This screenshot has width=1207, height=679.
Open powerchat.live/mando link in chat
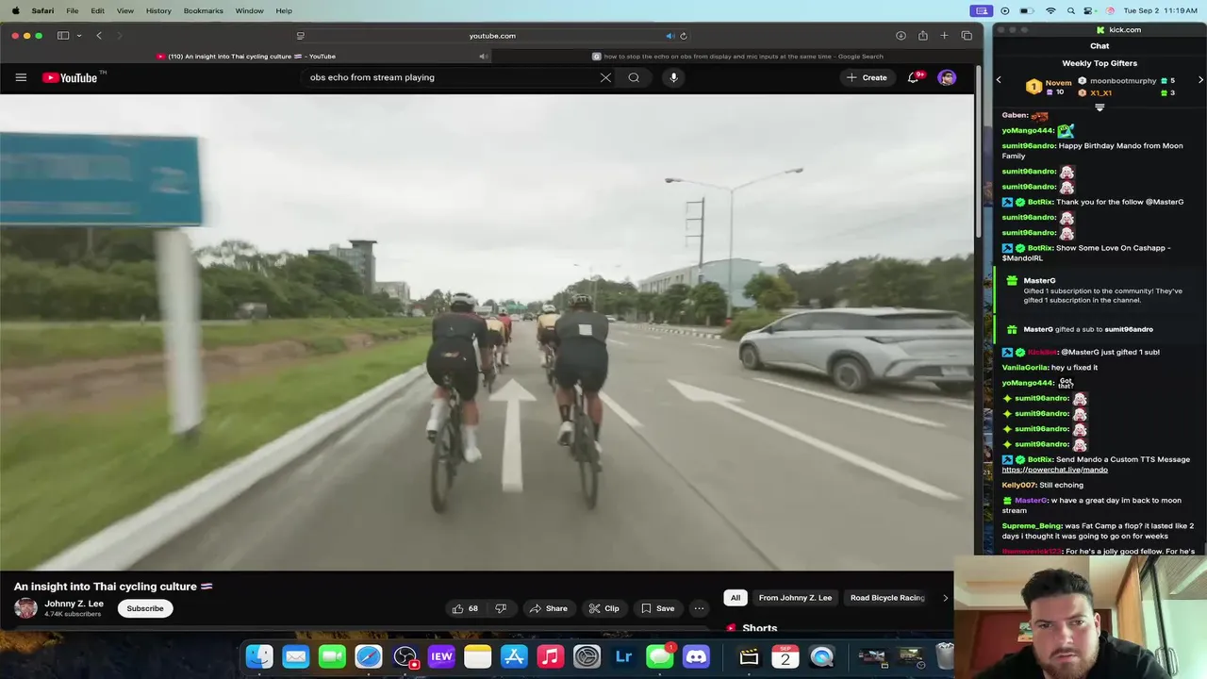pos(1054,470)
